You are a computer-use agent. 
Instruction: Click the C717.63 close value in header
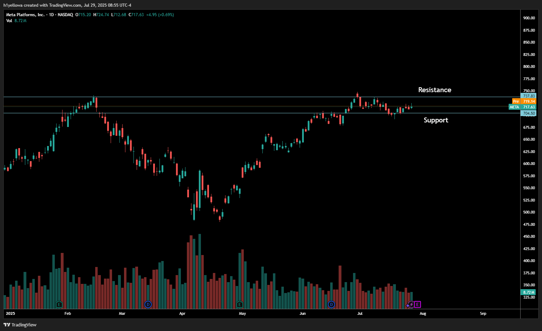coord(136,15)
